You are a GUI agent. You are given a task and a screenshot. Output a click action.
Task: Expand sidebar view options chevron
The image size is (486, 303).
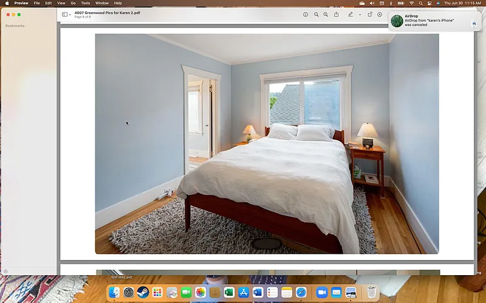click(x=70, y=15)
